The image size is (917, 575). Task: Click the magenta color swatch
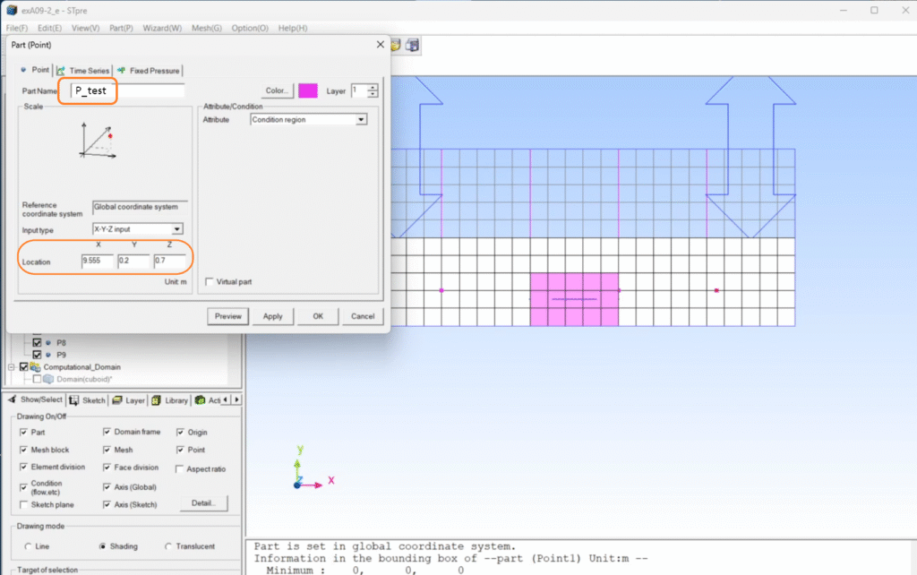coord(308,90)
